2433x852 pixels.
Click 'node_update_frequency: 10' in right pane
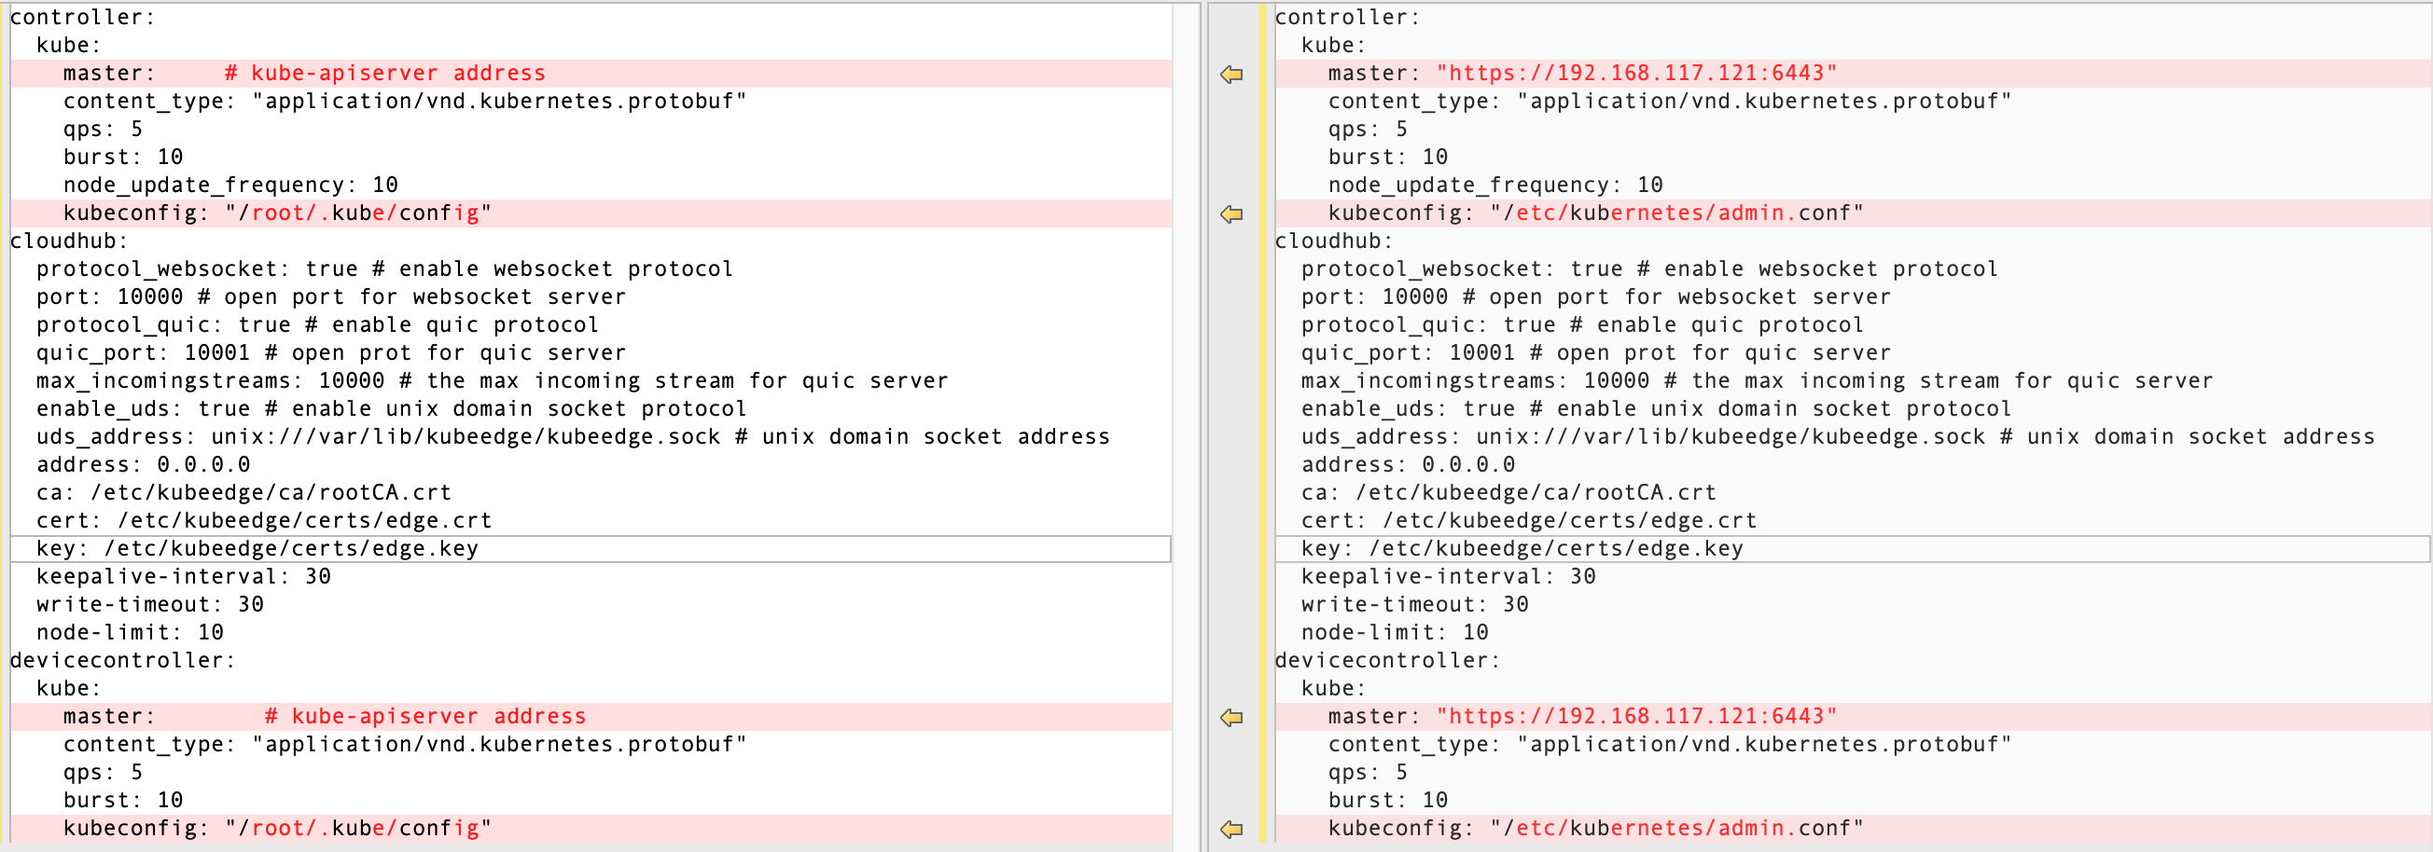pos(1495,185)
